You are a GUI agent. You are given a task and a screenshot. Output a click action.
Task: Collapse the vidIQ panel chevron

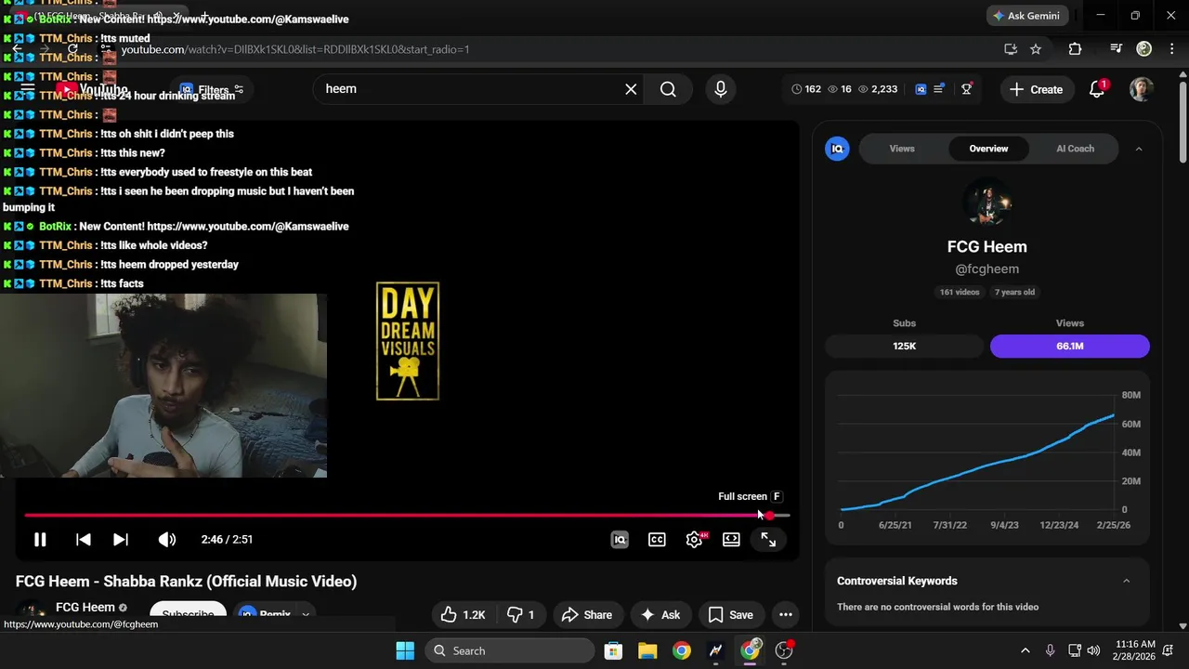click(1139, 149)
